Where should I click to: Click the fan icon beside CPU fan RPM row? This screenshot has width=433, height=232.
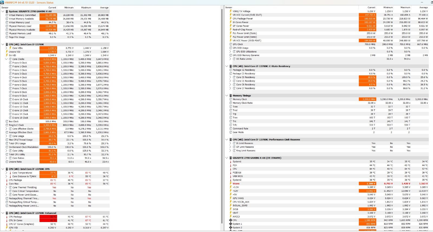click(x=231, y=220)
